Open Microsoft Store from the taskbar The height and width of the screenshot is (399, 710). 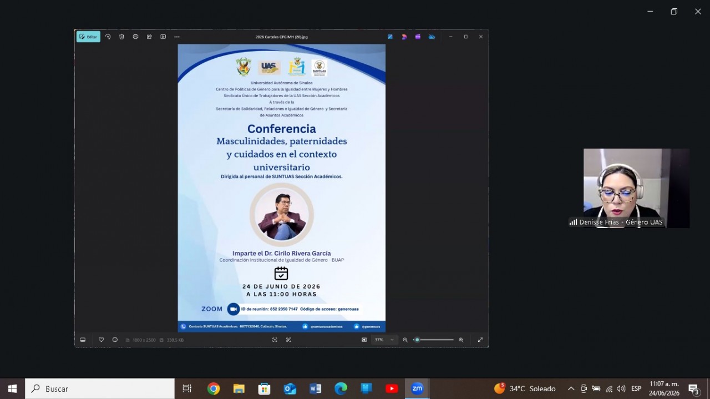265,388
